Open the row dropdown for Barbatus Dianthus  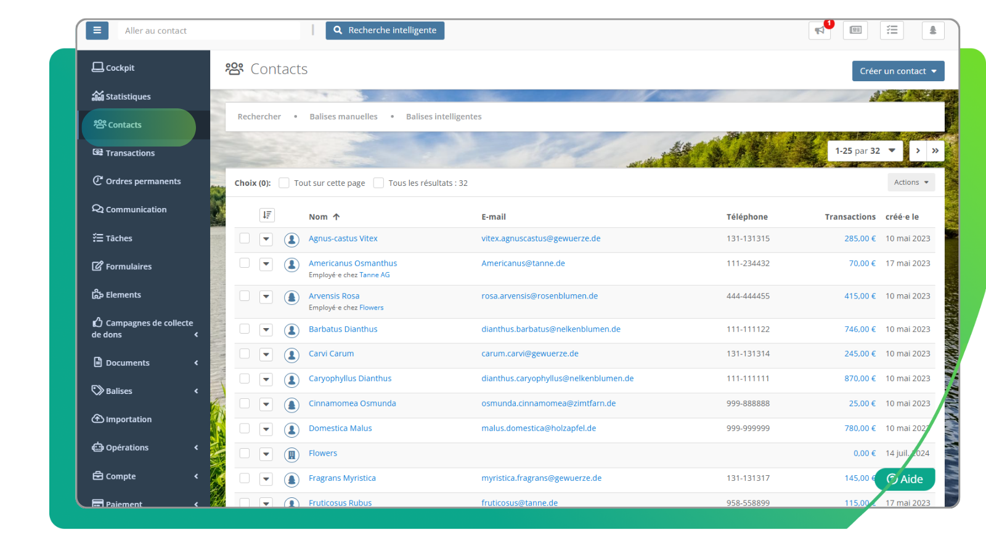266,330
